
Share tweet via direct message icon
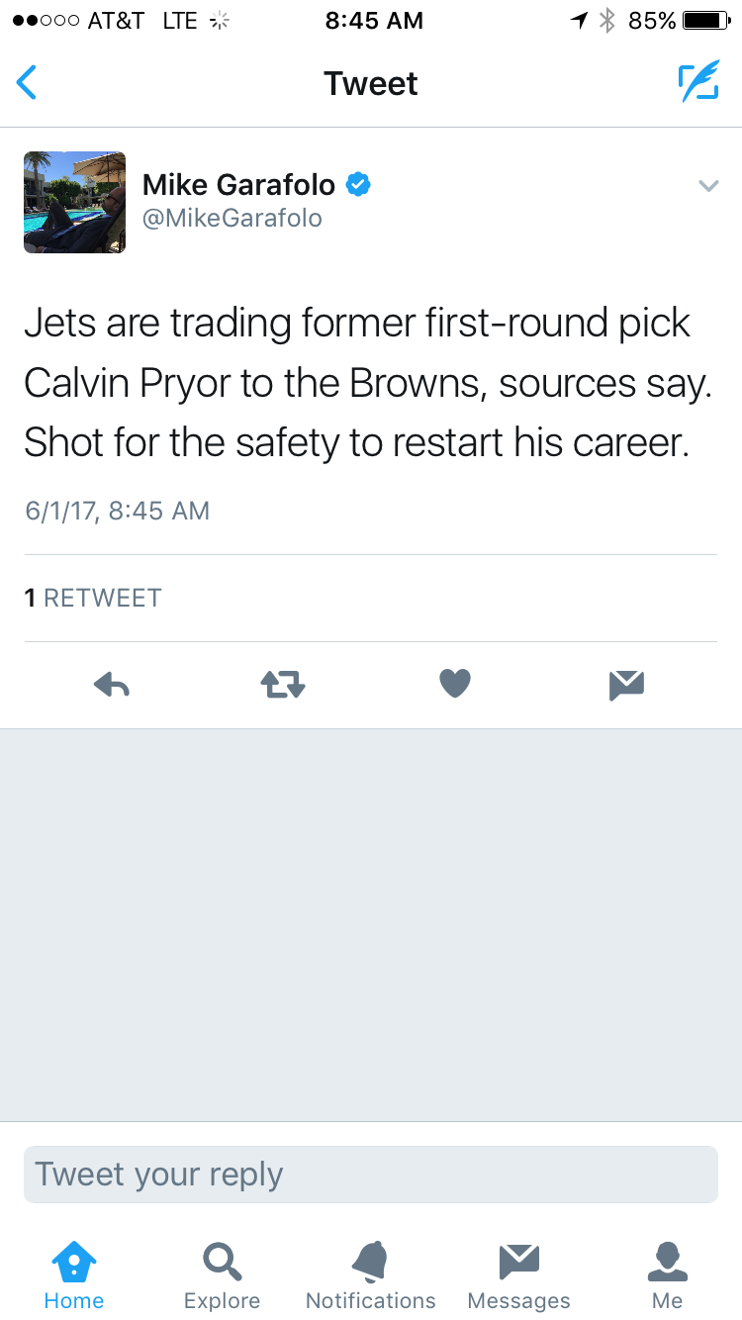point(627,684)
